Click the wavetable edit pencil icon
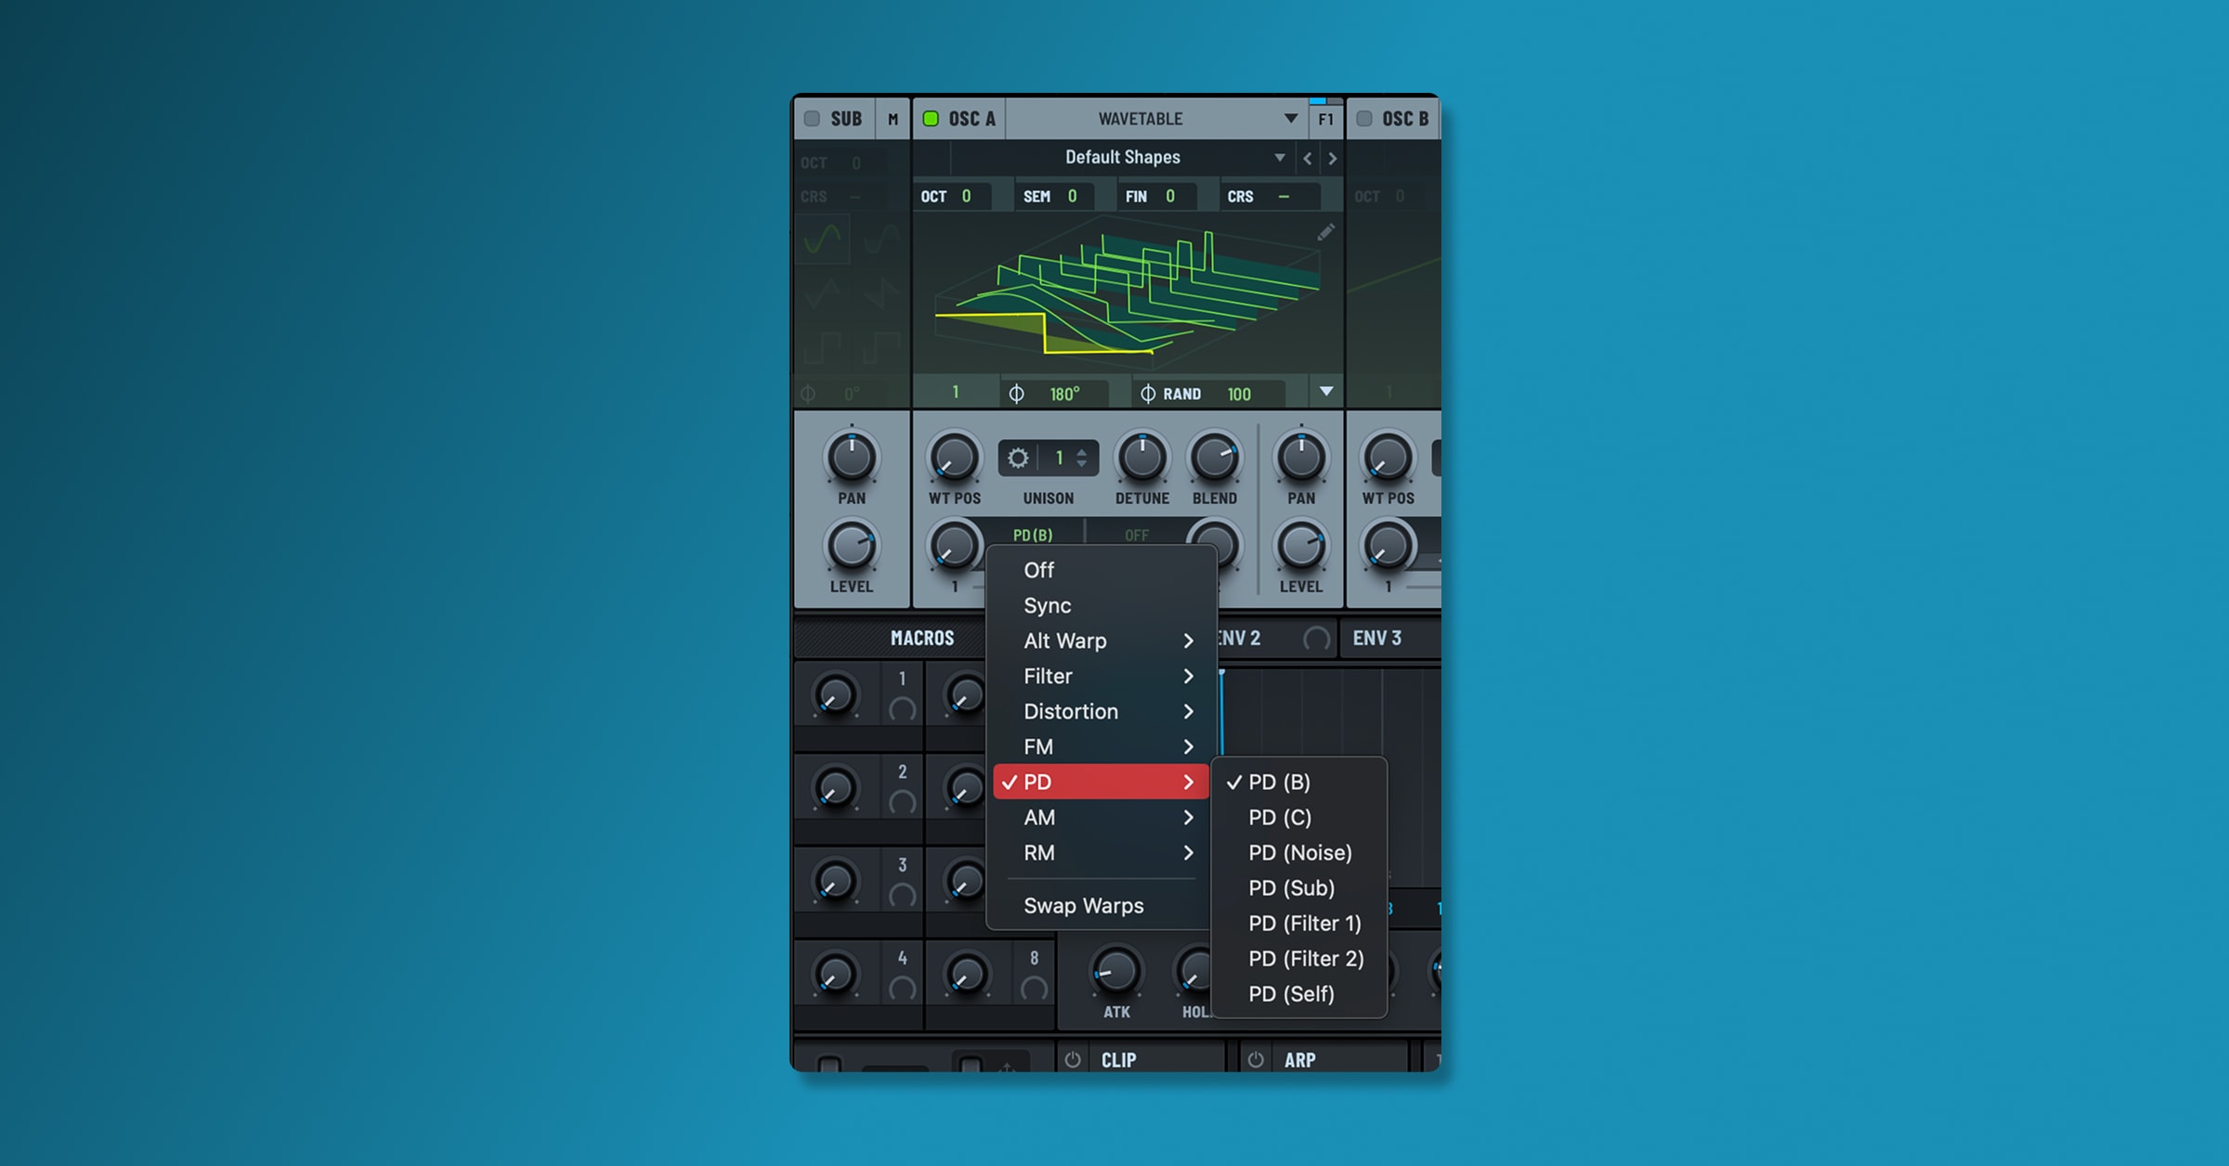The height and width of the screenshot is (1166, 2229). pos(1325,232)
